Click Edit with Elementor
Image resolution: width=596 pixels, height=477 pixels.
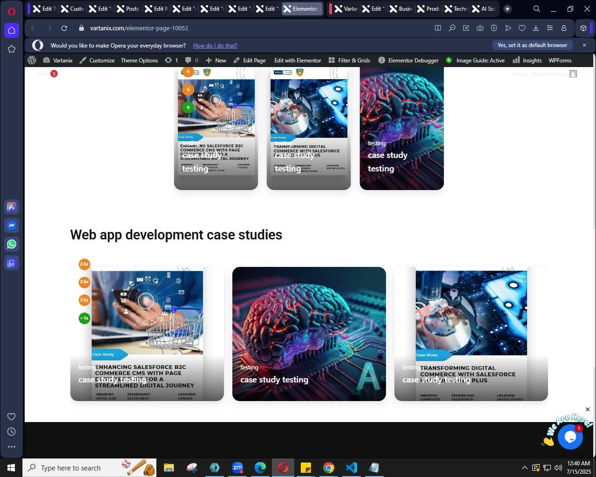point(298,60)
